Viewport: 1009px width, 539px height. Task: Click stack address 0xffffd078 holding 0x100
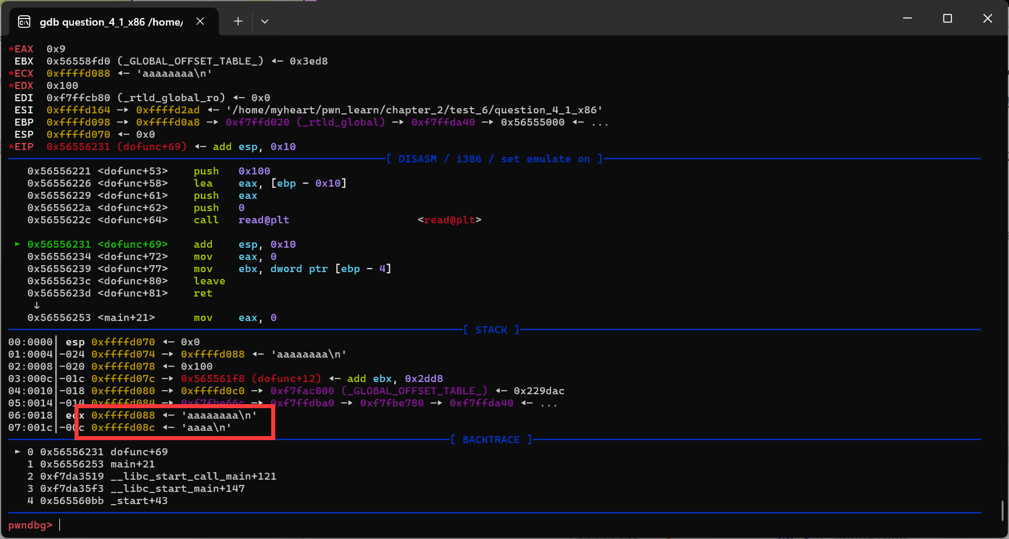(x=123, y=366)
